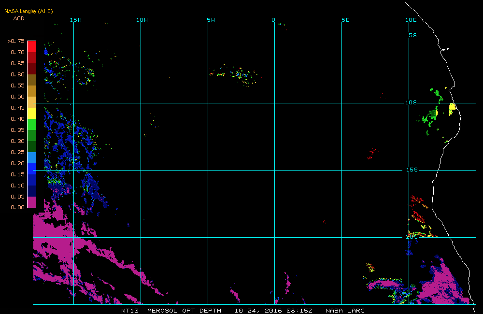Image resolution: width=483 pixels, height=314 pixels.
Task: Click the 10S latitude label
Action: point(411,102)
